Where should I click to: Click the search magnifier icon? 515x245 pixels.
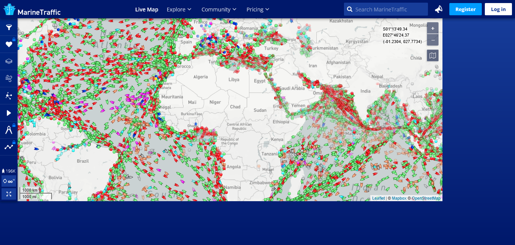coord(349,9)
